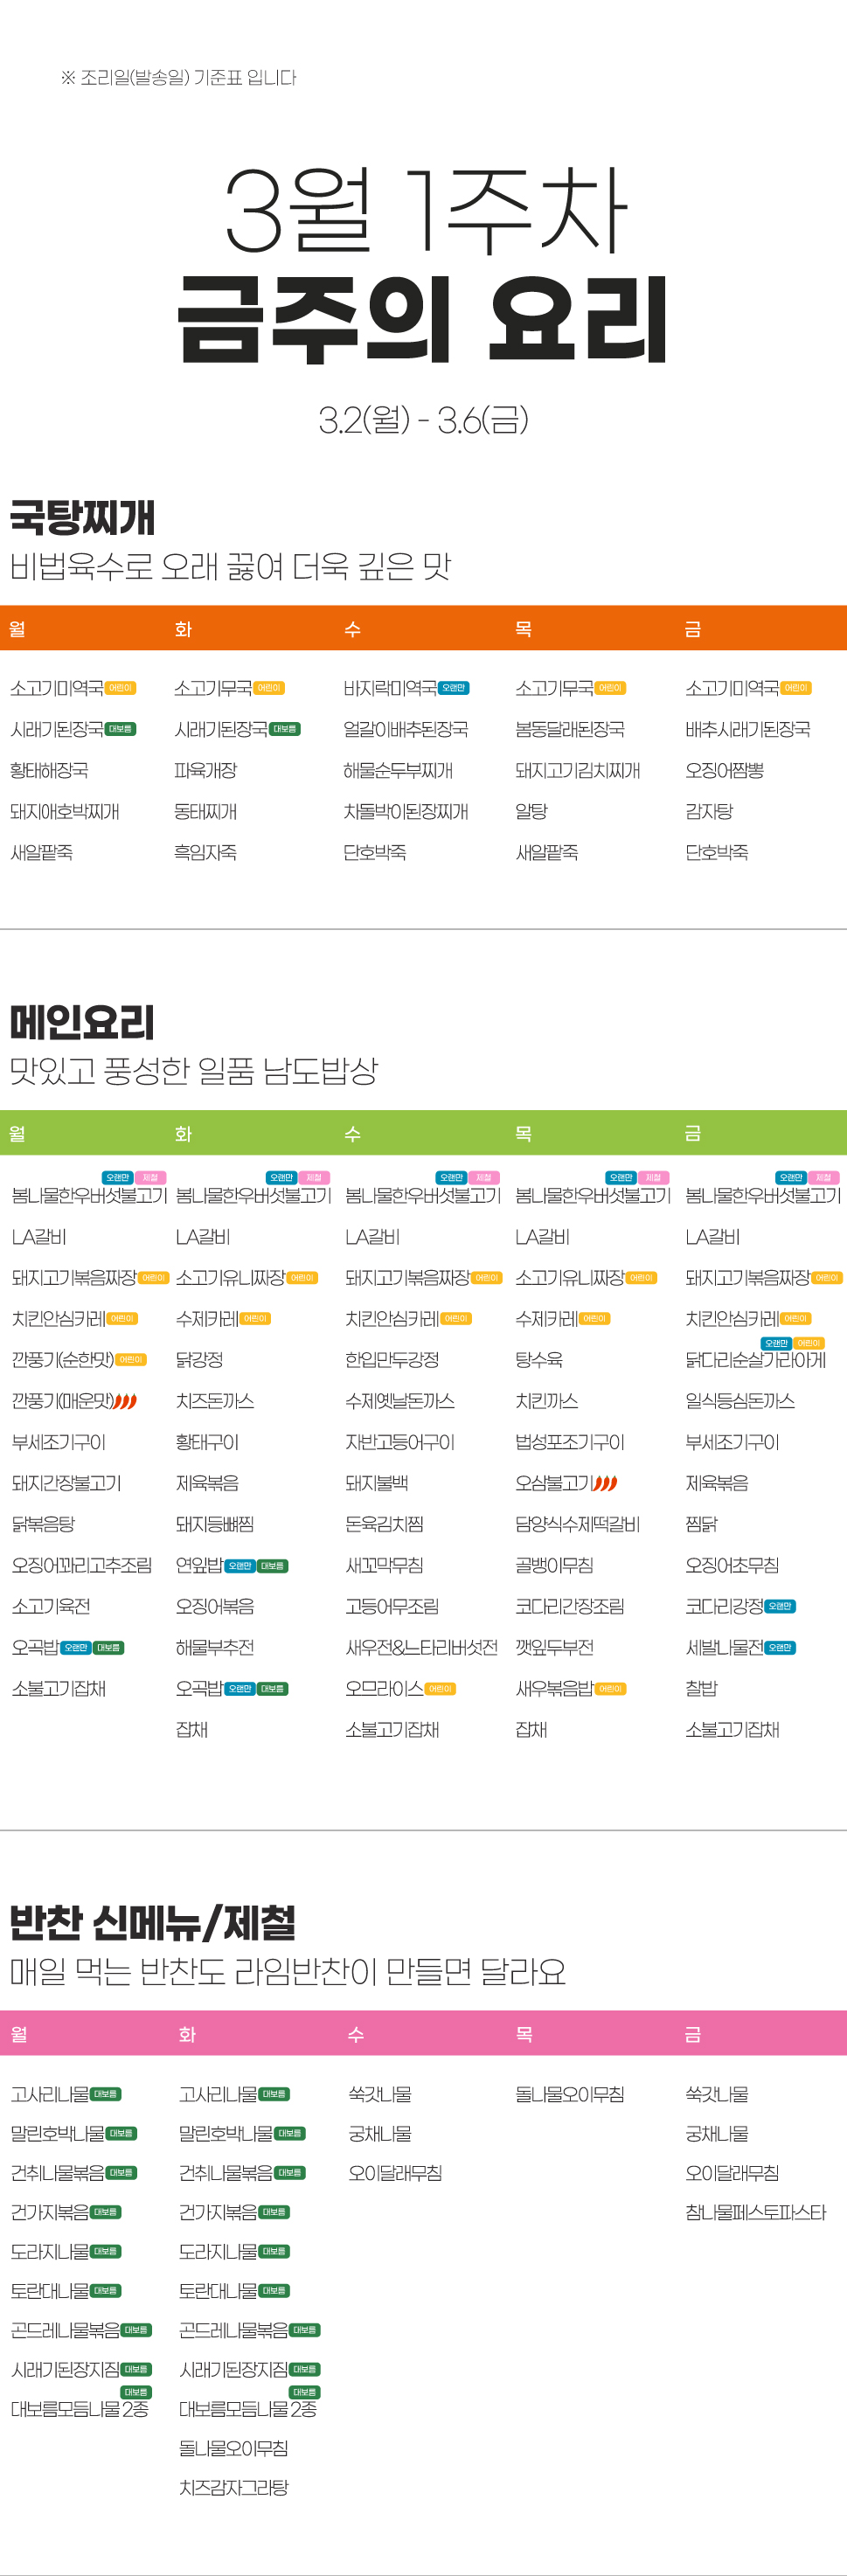This screenshot has height=2576, width=847.
Task: Click the green 대보름 badge beside Monday's 시래기된장국
Action: [120, 729]
